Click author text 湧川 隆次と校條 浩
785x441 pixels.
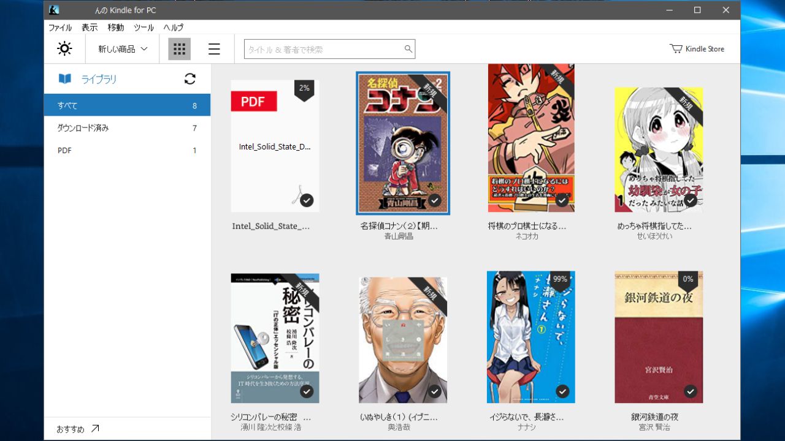271,427
